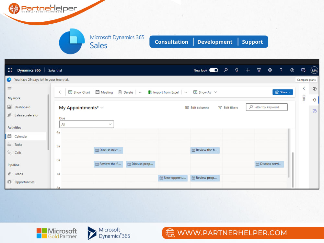This screenshot has width=324, height=243.
Task: Open Help via the question mark icon
Action: coord(281,70)
